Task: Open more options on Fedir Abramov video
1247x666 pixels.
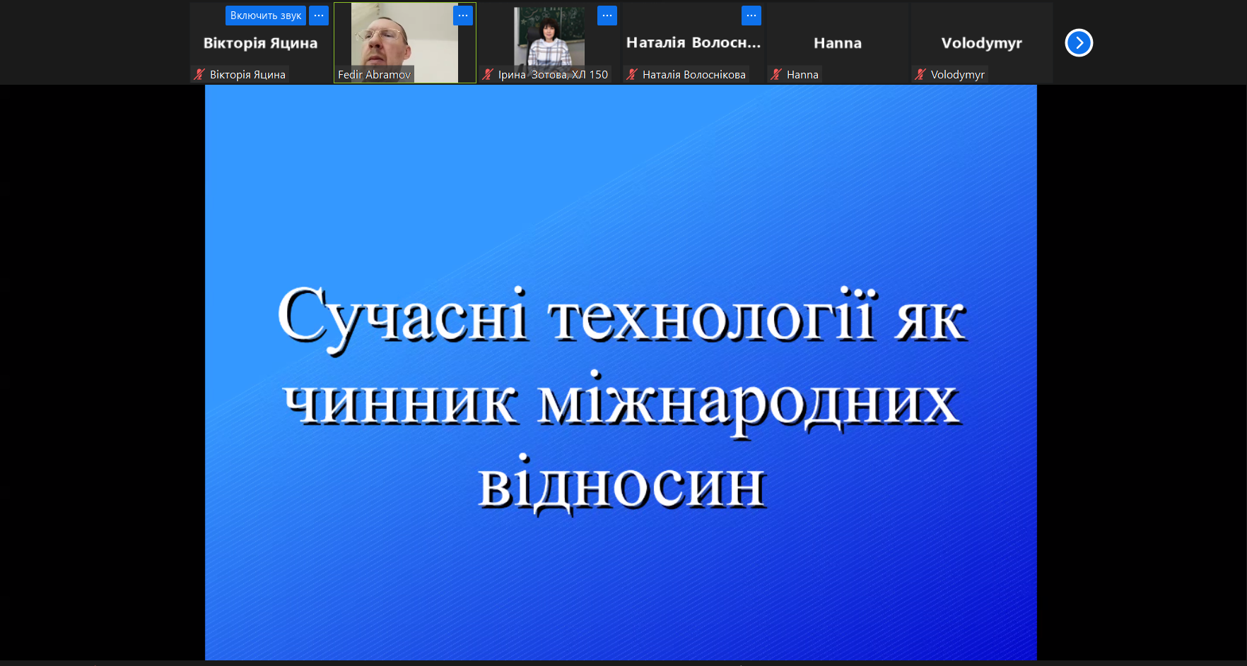Action: (463, 16)
